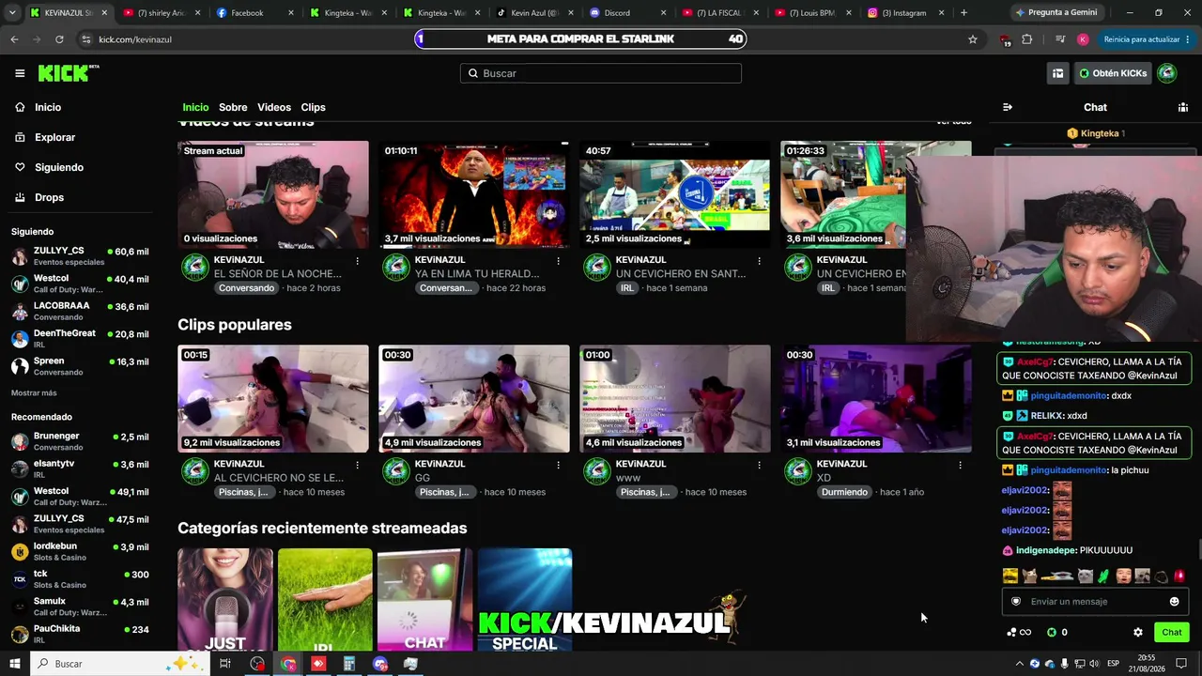Play the 01:10:11 stream video thumbnail
The width and height of the screenshot is (1202, 676).
(474, 195)
